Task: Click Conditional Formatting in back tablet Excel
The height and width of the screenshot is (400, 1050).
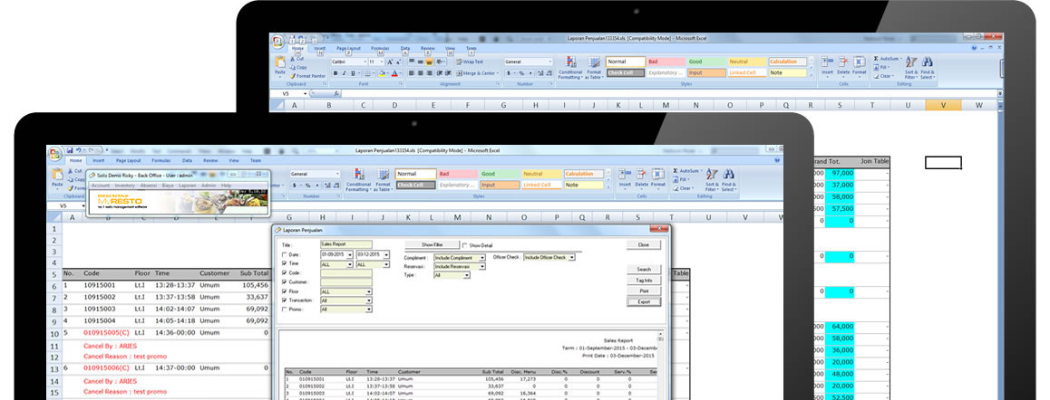Action: (569, 67)
